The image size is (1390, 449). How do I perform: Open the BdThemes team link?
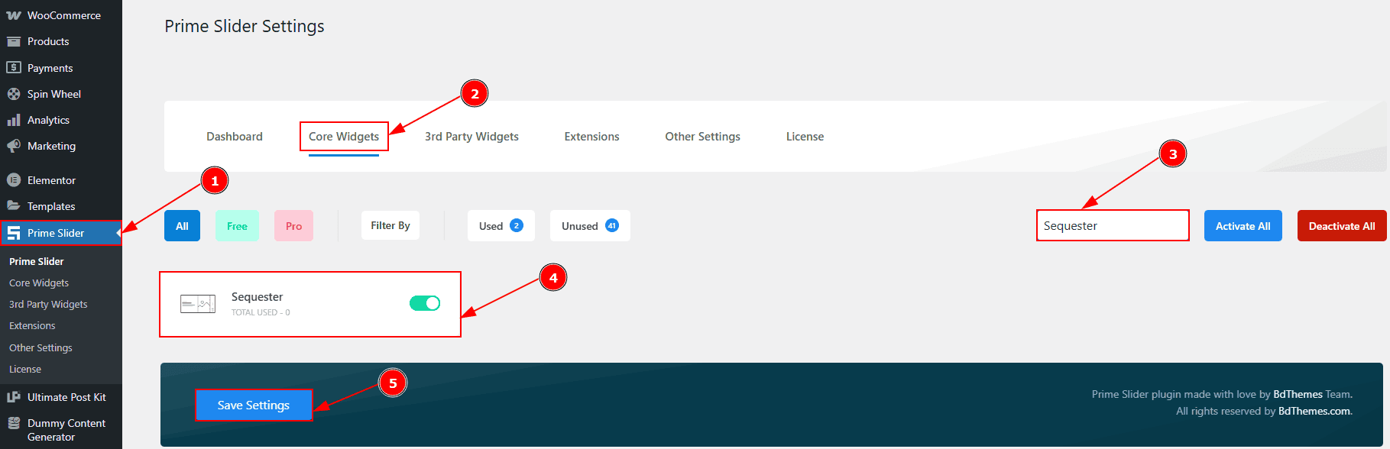pos(1298,394)
